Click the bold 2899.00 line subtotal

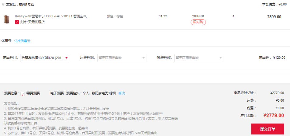(274, 17)
